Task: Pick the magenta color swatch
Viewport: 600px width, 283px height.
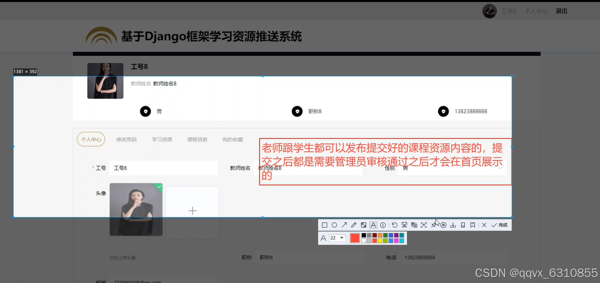Action: (x=396, y=241)
